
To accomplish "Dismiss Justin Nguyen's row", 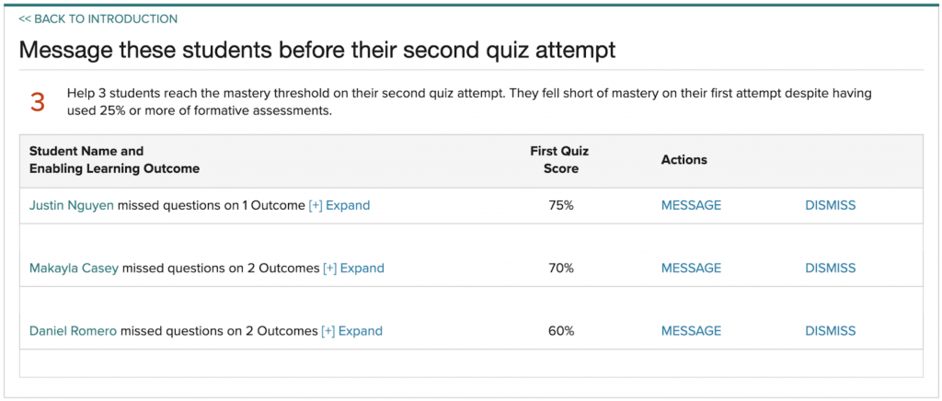I will click(x=830, y=206).
